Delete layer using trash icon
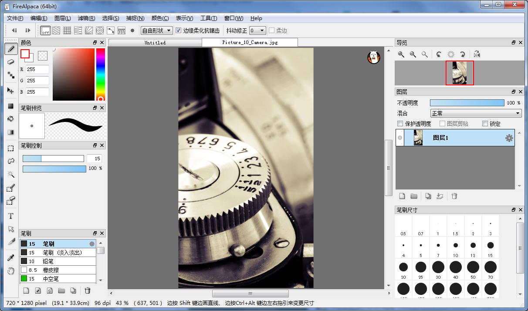This screenshot has height=311, width=528. [x=454, y=196]
